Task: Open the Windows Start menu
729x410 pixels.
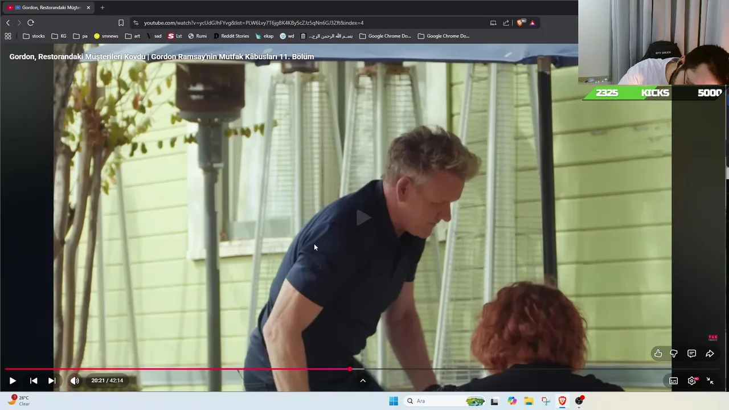Action: (x=394, y=401)
